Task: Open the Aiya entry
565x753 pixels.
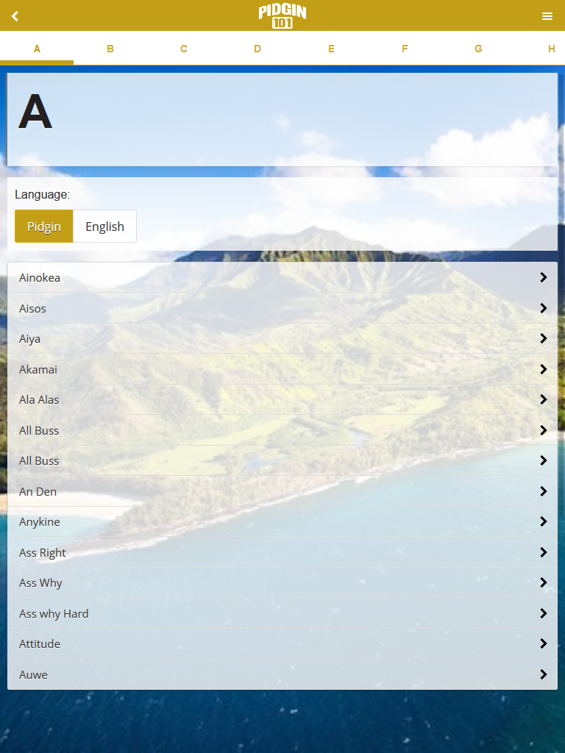Action: click(282, 338)
